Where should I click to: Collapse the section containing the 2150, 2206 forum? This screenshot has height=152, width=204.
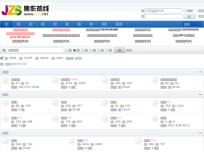200,72
